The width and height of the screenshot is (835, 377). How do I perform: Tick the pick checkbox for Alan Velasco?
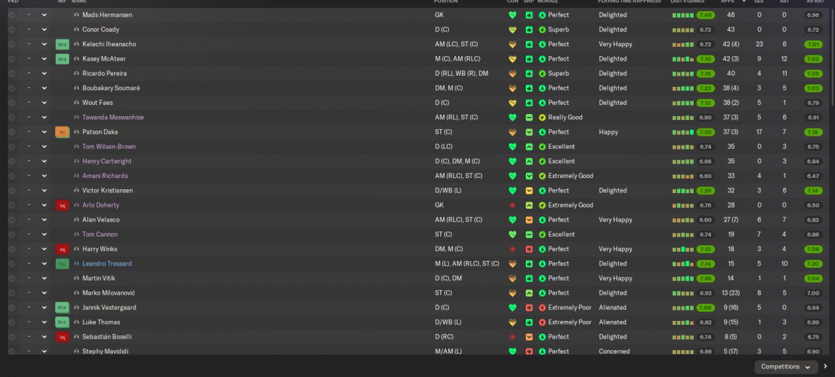[12, 220]
